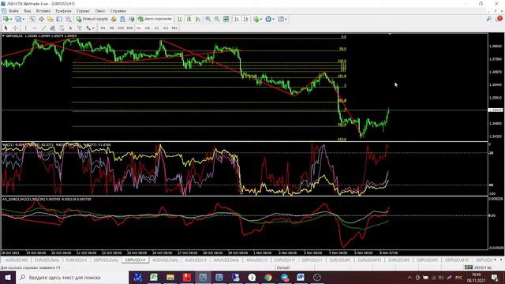Viewport: 505px width, 284px height.
Task: Open Telegram from the taskbar
Action: [x=284, y=277]
